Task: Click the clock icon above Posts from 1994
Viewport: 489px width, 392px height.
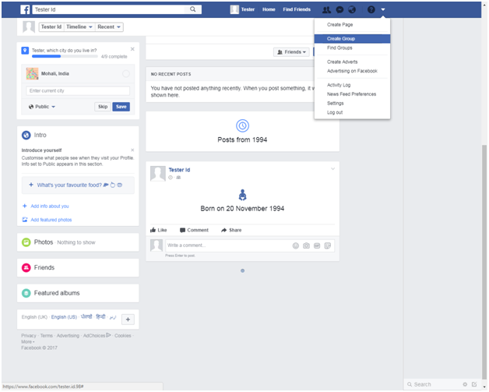Action: coord(242,125)
